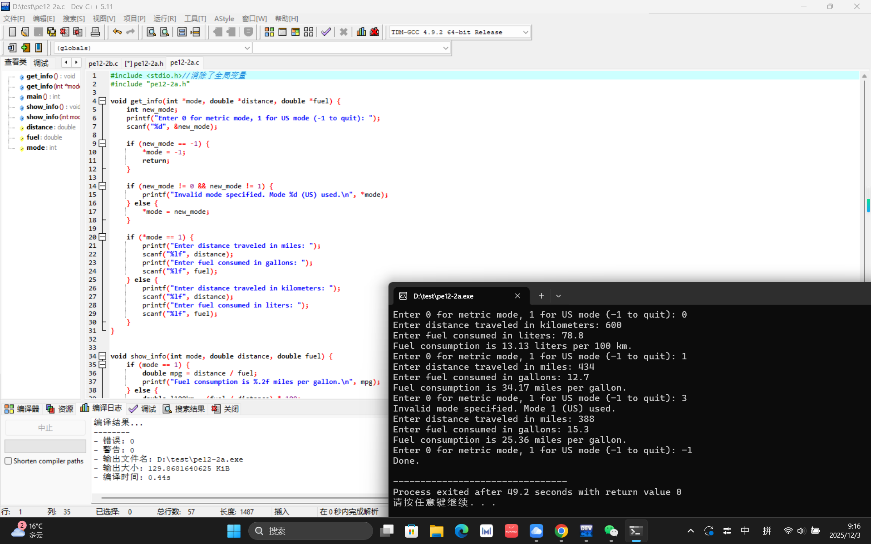Viewport: 871px width, 544px height.
Task: Collapse the fold marker at line 9
Action: coord(103,143)
